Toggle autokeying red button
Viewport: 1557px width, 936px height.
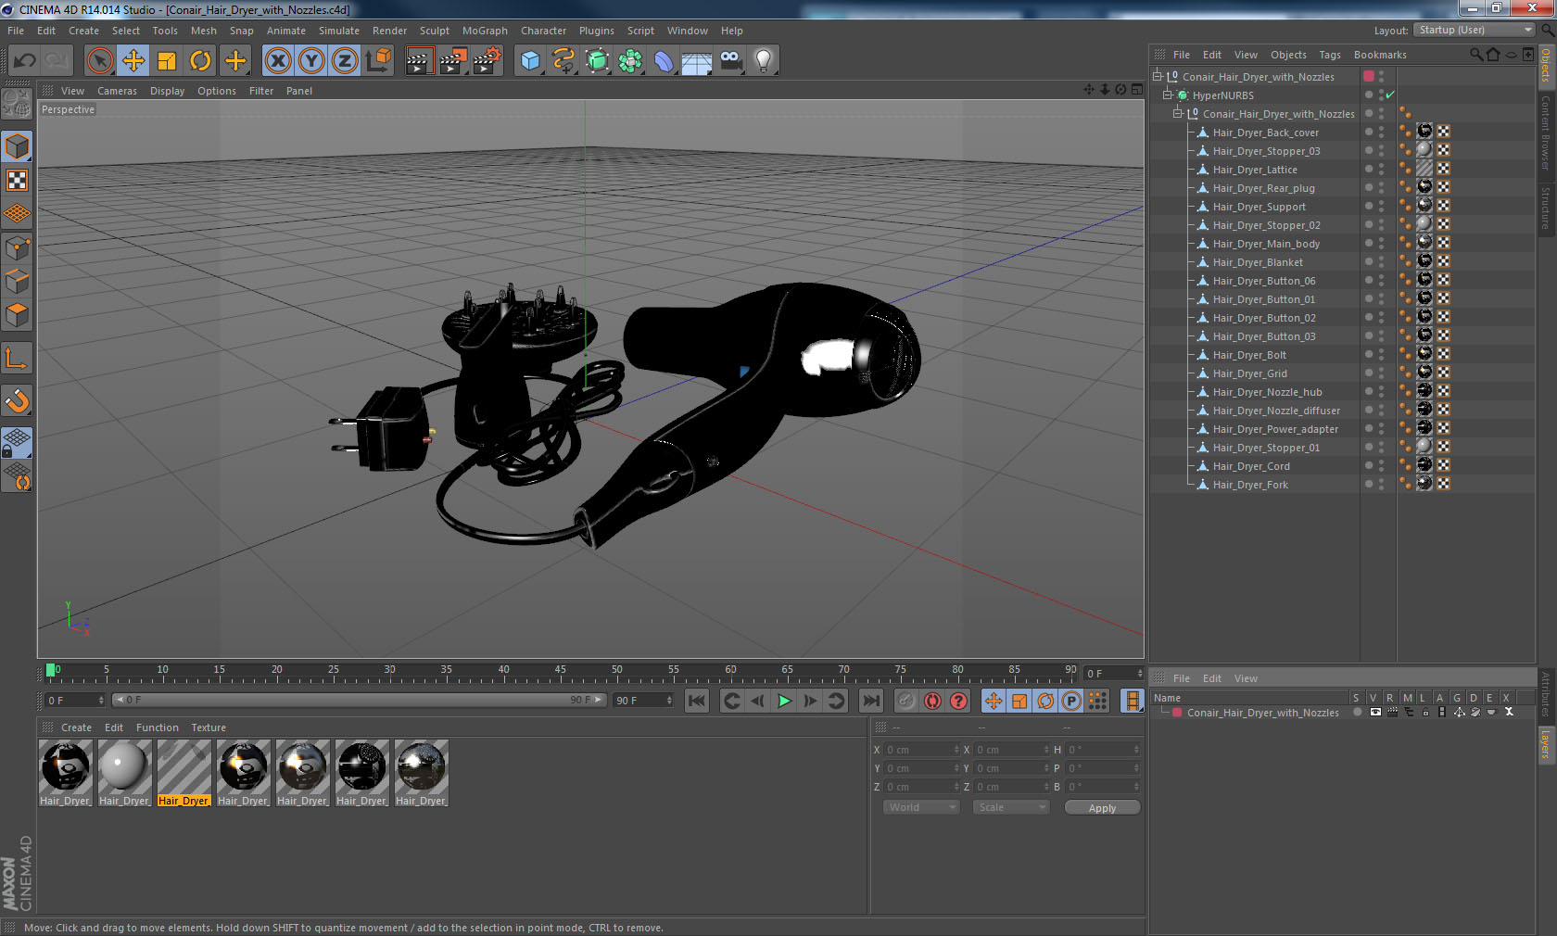932,701
